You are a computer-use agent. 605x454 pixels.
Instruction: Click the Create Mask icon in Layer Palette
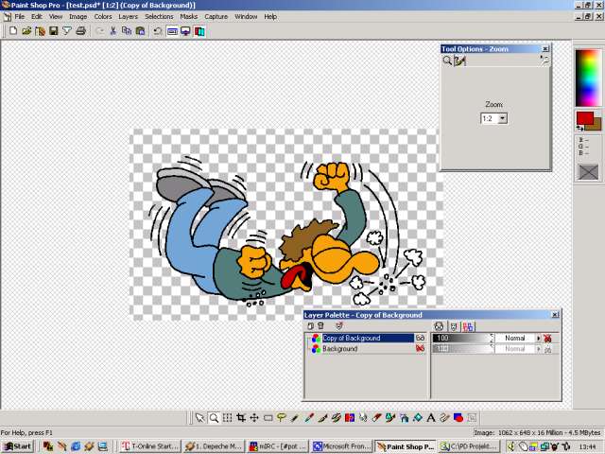tap(338, 325)
